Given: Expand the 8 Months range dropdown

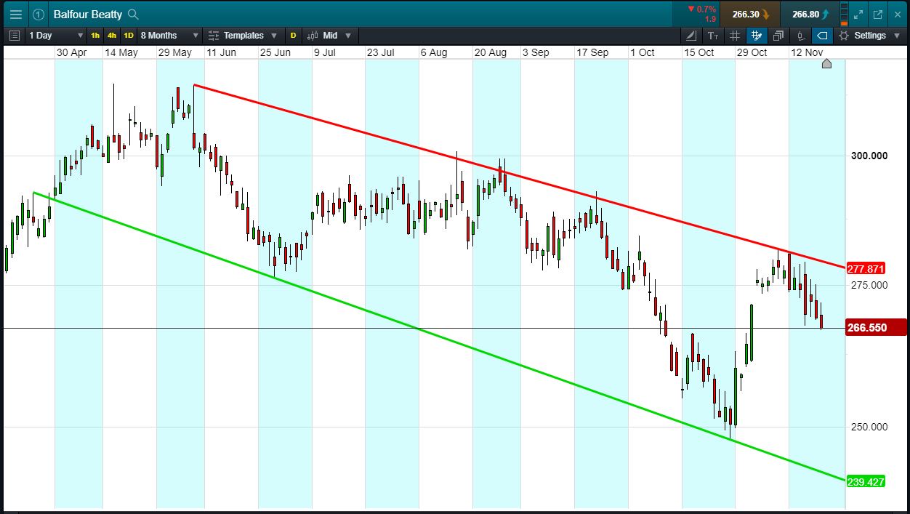Looking at the screenshot, I should coord(169,35).
